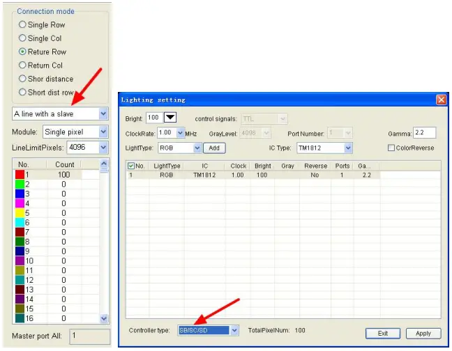
Task: Click the Count value 100 for port 1
Action: 64,175
